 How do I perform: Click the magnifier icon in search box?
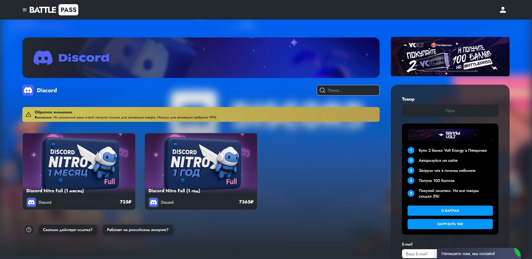click(x=322, y=90)
